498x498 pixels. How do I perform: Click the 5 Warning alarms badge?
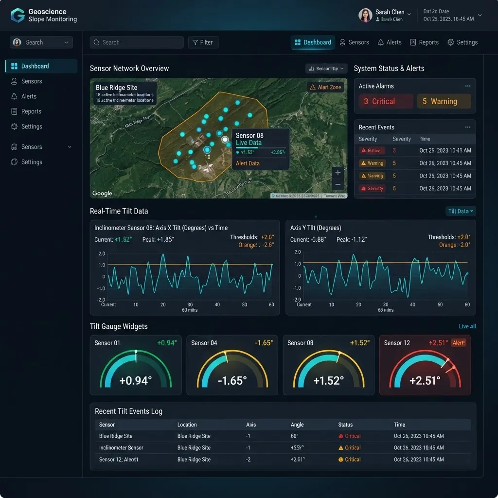(444, 101)
